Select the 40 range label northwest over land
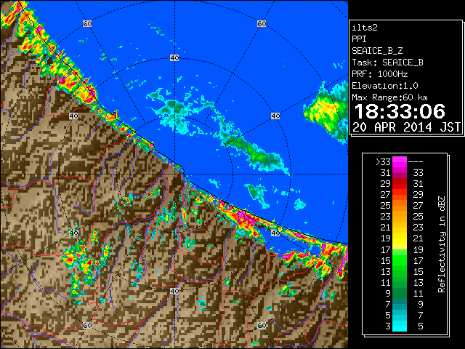This screenshot has width=465, height=349. click(x=73, y=116)
